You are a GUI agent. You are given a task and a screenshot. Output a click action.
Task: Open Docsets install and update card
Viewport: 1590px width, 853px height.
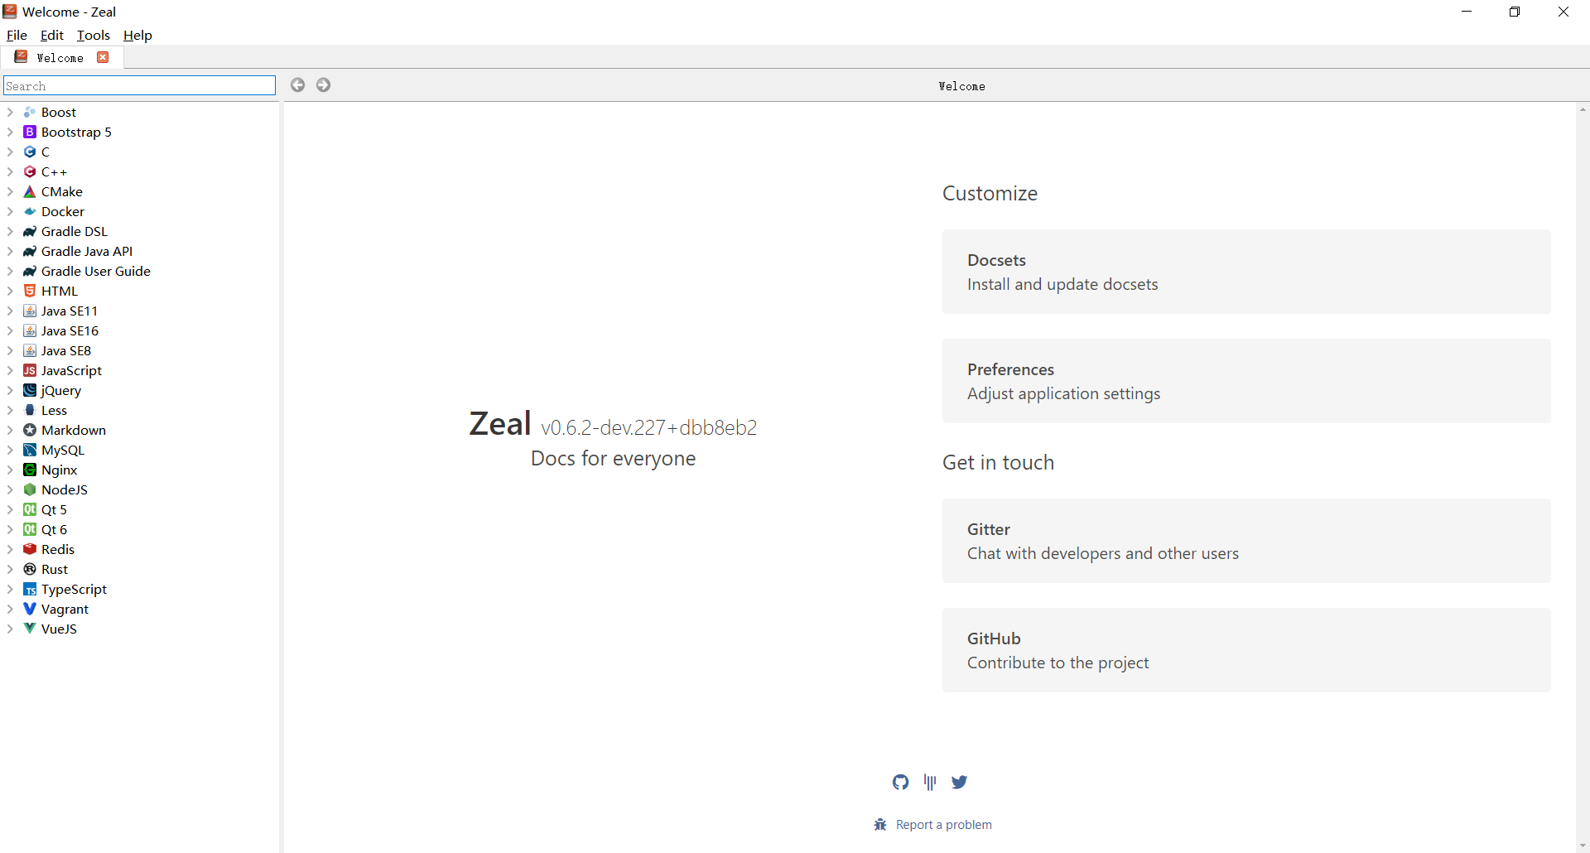pyautogui.click(x=1245, y=272)
